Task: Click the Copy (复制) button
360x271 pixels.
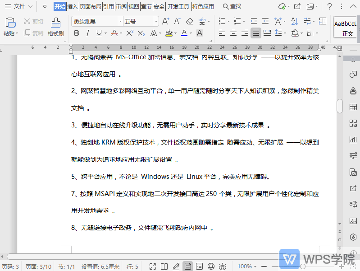Action: click(x=33, y=33)
